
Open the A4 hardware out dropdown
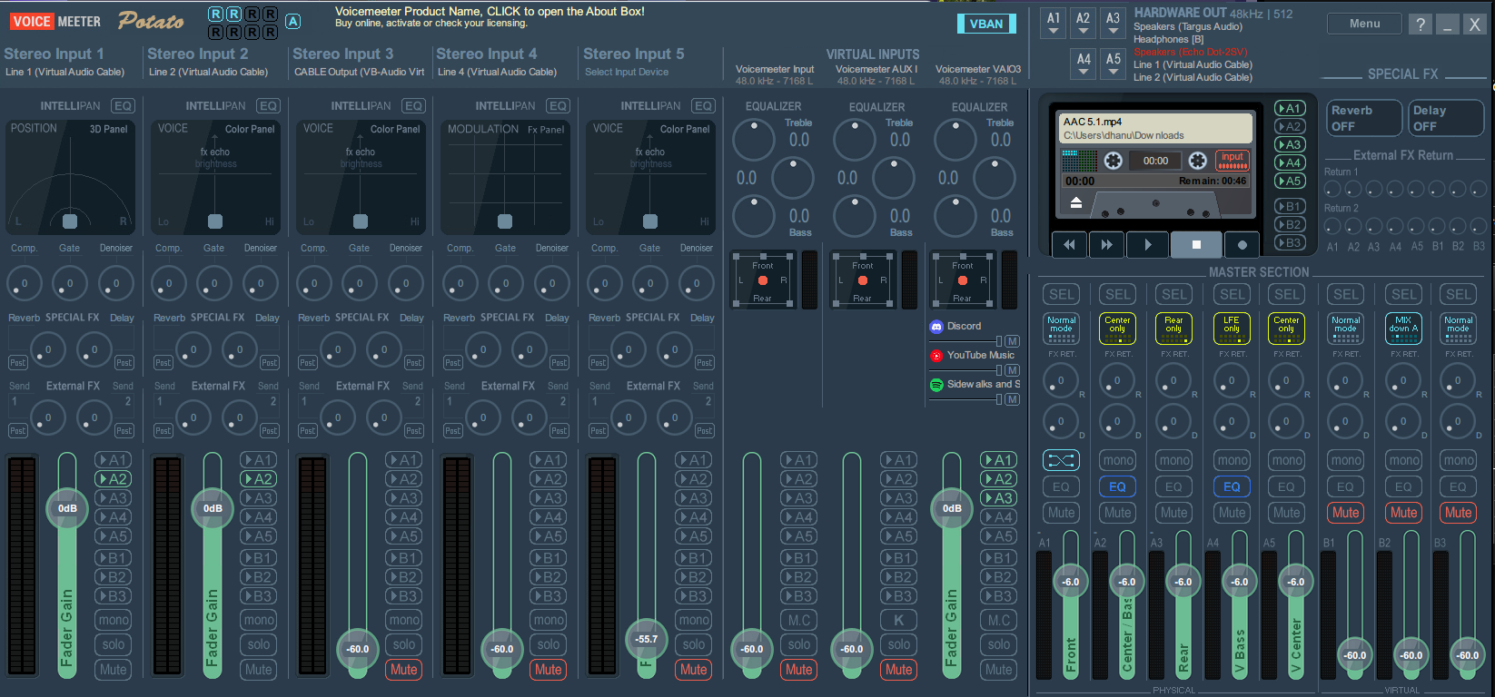(x=1084, y=64)
